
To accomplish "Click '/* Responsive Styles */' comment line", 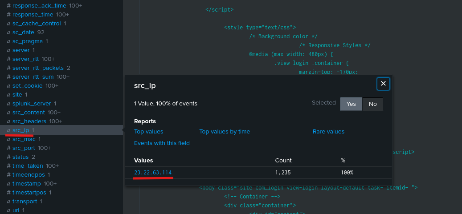I will (335, 45).
